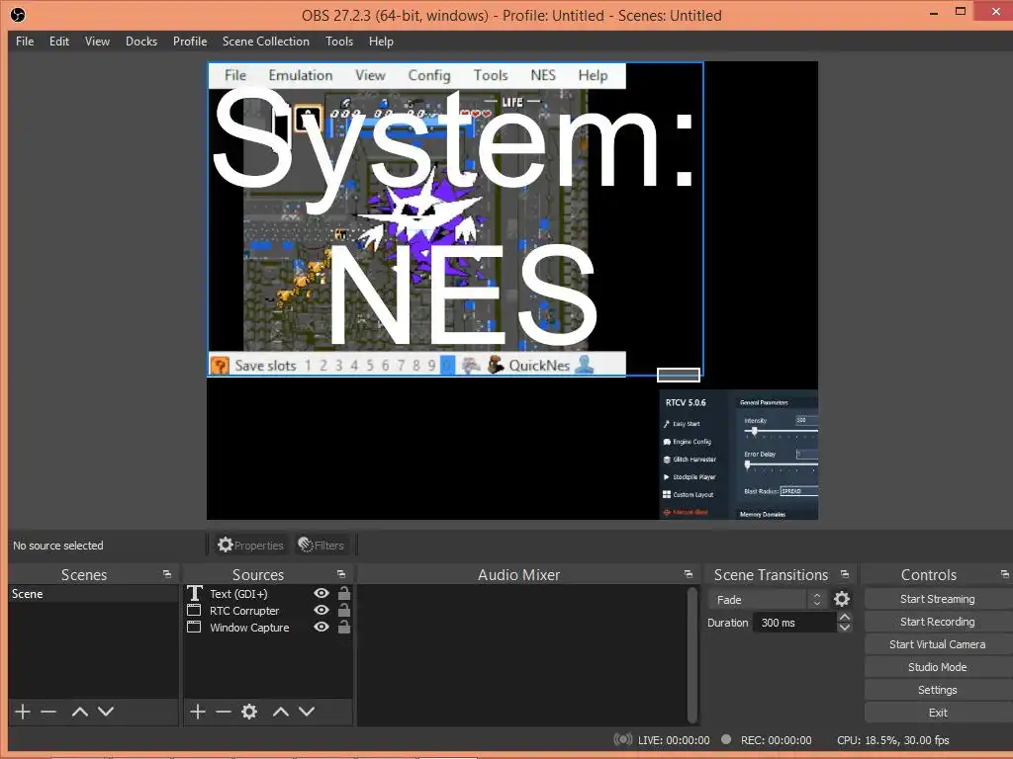Screen dimensions: 1013x759
Task: Pop out the Sources dock
Action: coord(341,574)
